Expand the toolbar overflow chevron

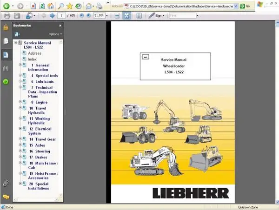coord(108,3)
